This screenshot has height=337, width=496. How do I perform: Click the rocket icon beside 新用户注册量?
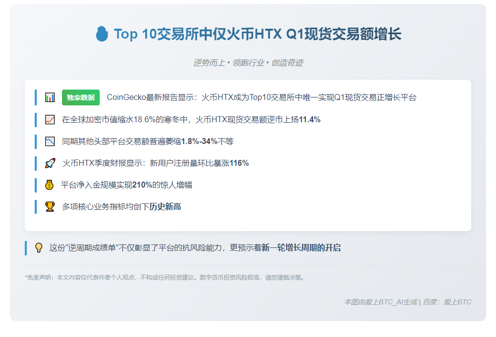click(50, 163)
